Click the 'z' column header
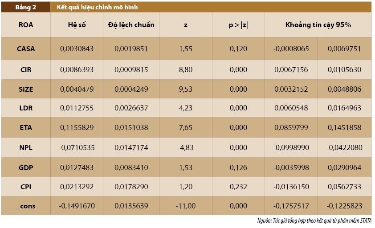 (x=186, y=25)
